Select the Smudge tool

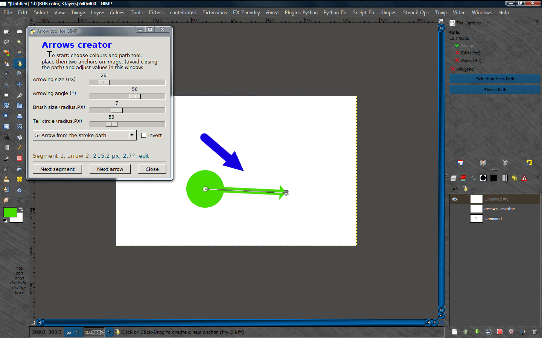pos(6,200)
